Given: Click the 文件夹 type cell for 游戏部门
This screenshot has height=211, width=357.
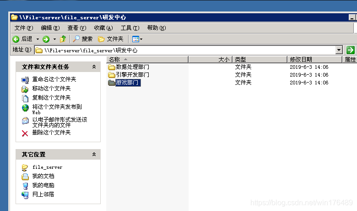Looking at the screenshot, I should click(x=243, y=83).
